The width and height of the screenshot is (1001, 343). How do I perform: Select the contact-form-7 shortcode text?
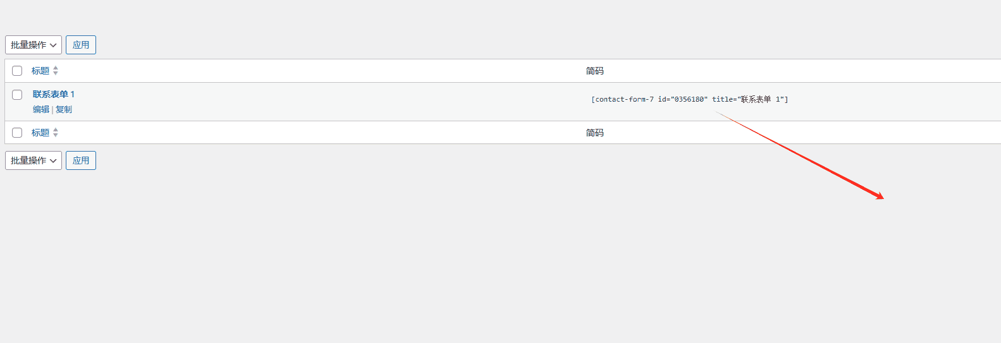tap(690, 99)
